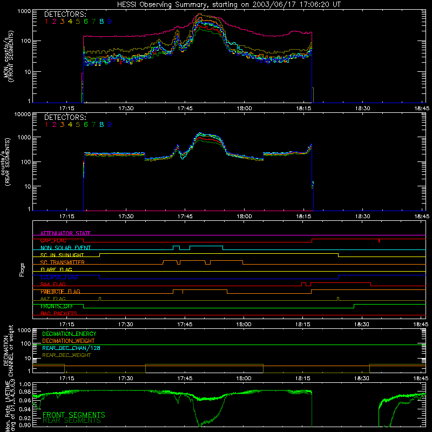Click 18:00 tick under front segments plot
This screenshot has width=432, height=432.
pos(244,109)
